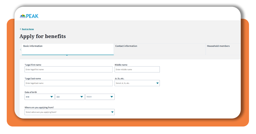This screenshot has width=256, height=134.
Task: Open the Where are you applying from dropdown
Action: [x=69, y=112]
